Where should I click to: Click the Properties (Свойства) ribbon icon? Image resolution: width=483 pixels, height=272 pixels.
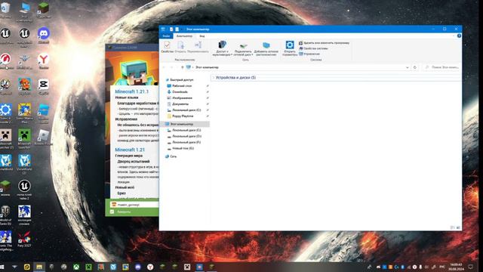click(168, 47)
